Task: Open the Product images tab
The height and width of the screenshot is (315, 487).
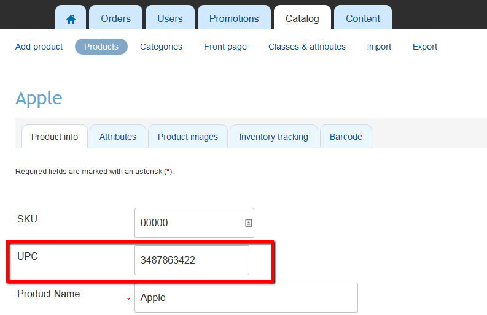Action: 188,137
